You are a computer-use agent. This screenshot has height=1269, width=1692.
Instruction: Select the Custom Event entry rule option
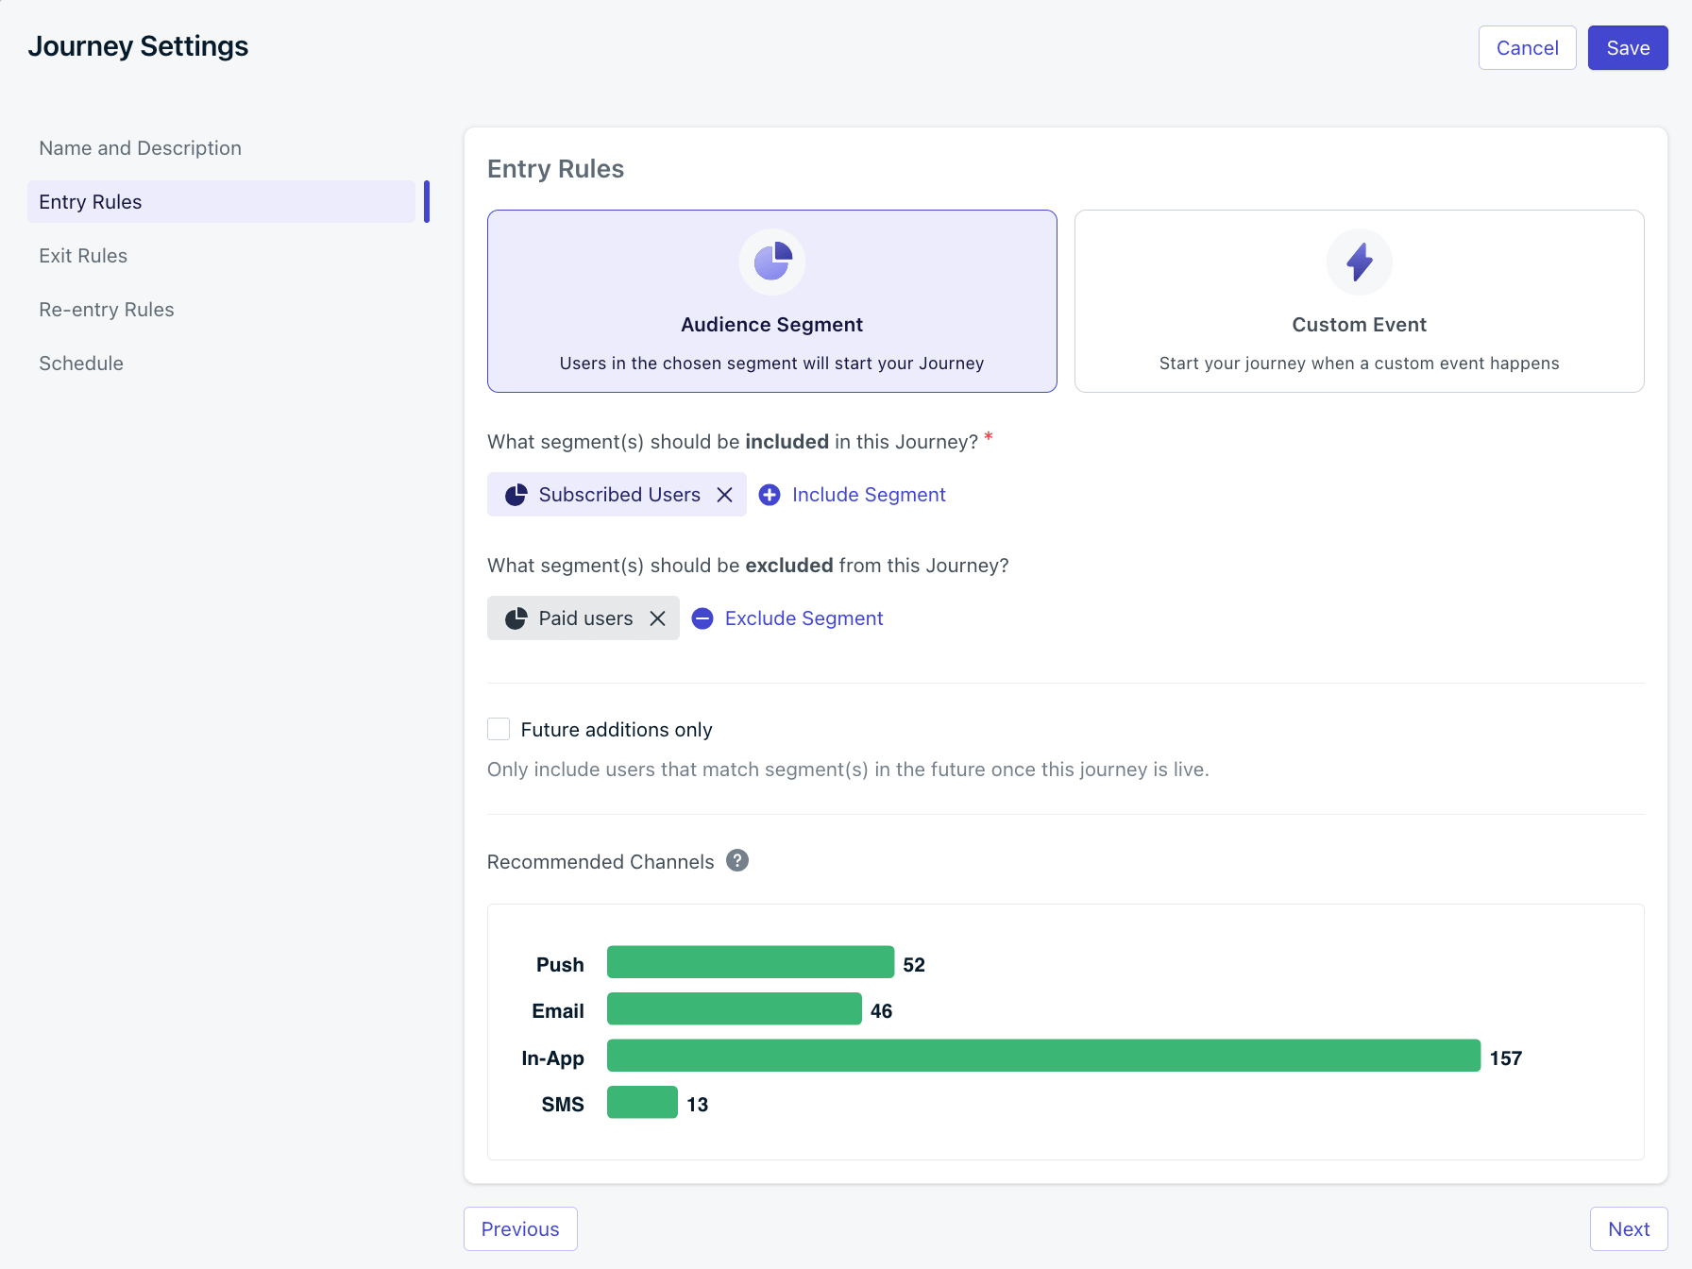click(x=1359, y=301)
